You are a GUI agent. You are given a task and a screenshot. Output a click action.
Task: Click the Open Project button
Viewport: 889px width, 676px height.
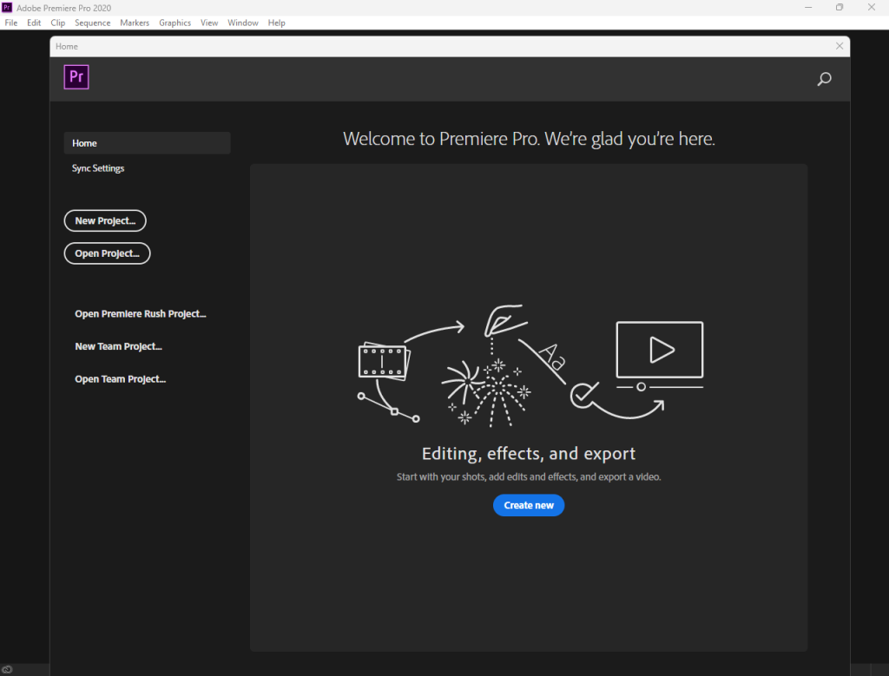[107, 253]
